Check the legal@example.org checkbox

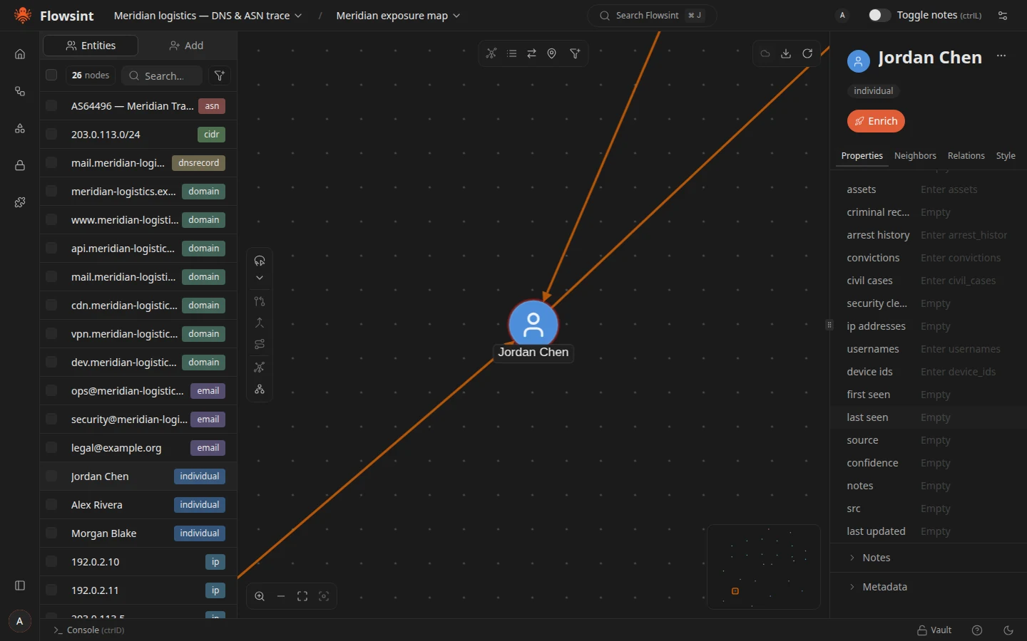[51, 447]
